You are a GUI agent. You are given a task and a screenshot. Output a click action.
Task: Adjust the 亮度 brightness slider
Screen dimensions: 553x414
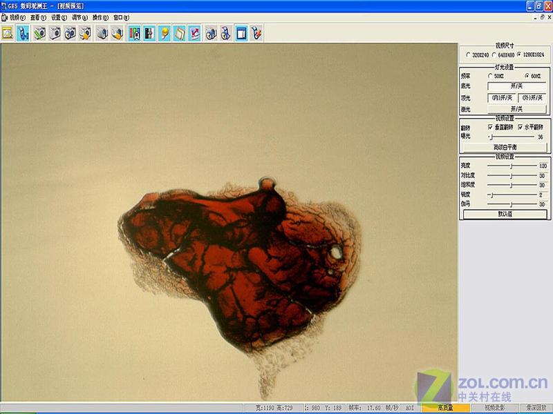(x=512, y=166)
